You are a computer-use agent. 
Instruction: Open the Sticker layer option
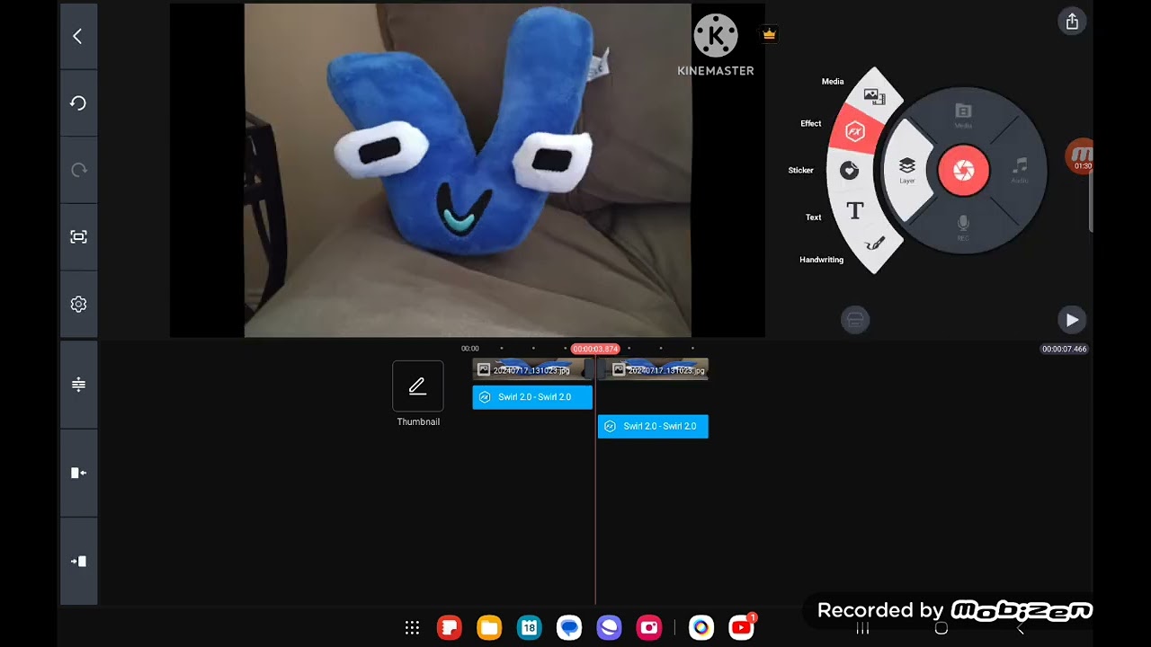coord(849,171)
